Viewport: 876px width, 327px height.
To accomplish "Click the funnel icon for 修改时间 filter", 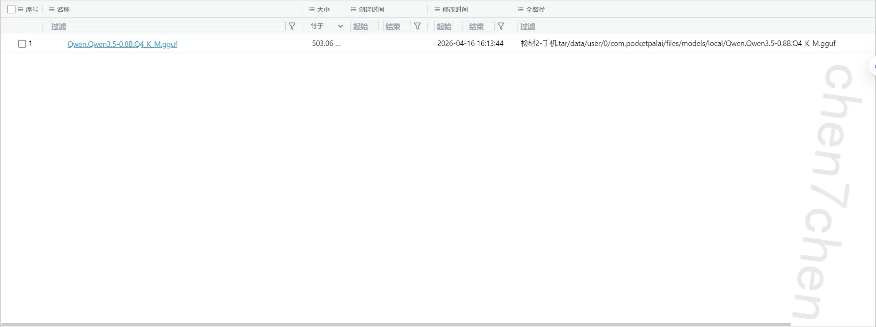I will [x=501, y=26].
